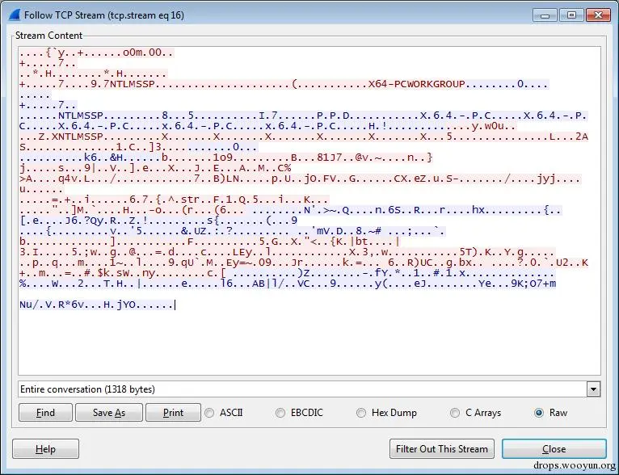Click the line starting 3.I....5.;w..g
The height and width of the screenshot is (475, 619).
pyautogui.click(x=288, y=252)
